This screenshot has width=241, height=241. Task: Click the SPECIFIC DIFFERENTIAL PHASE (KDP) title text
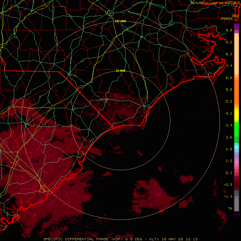(83, 239)
